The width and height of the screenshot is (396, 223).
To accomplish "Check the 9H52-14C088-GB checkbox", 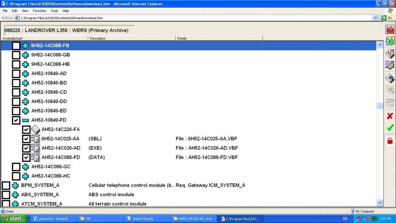I will click(x=16, y=55).
